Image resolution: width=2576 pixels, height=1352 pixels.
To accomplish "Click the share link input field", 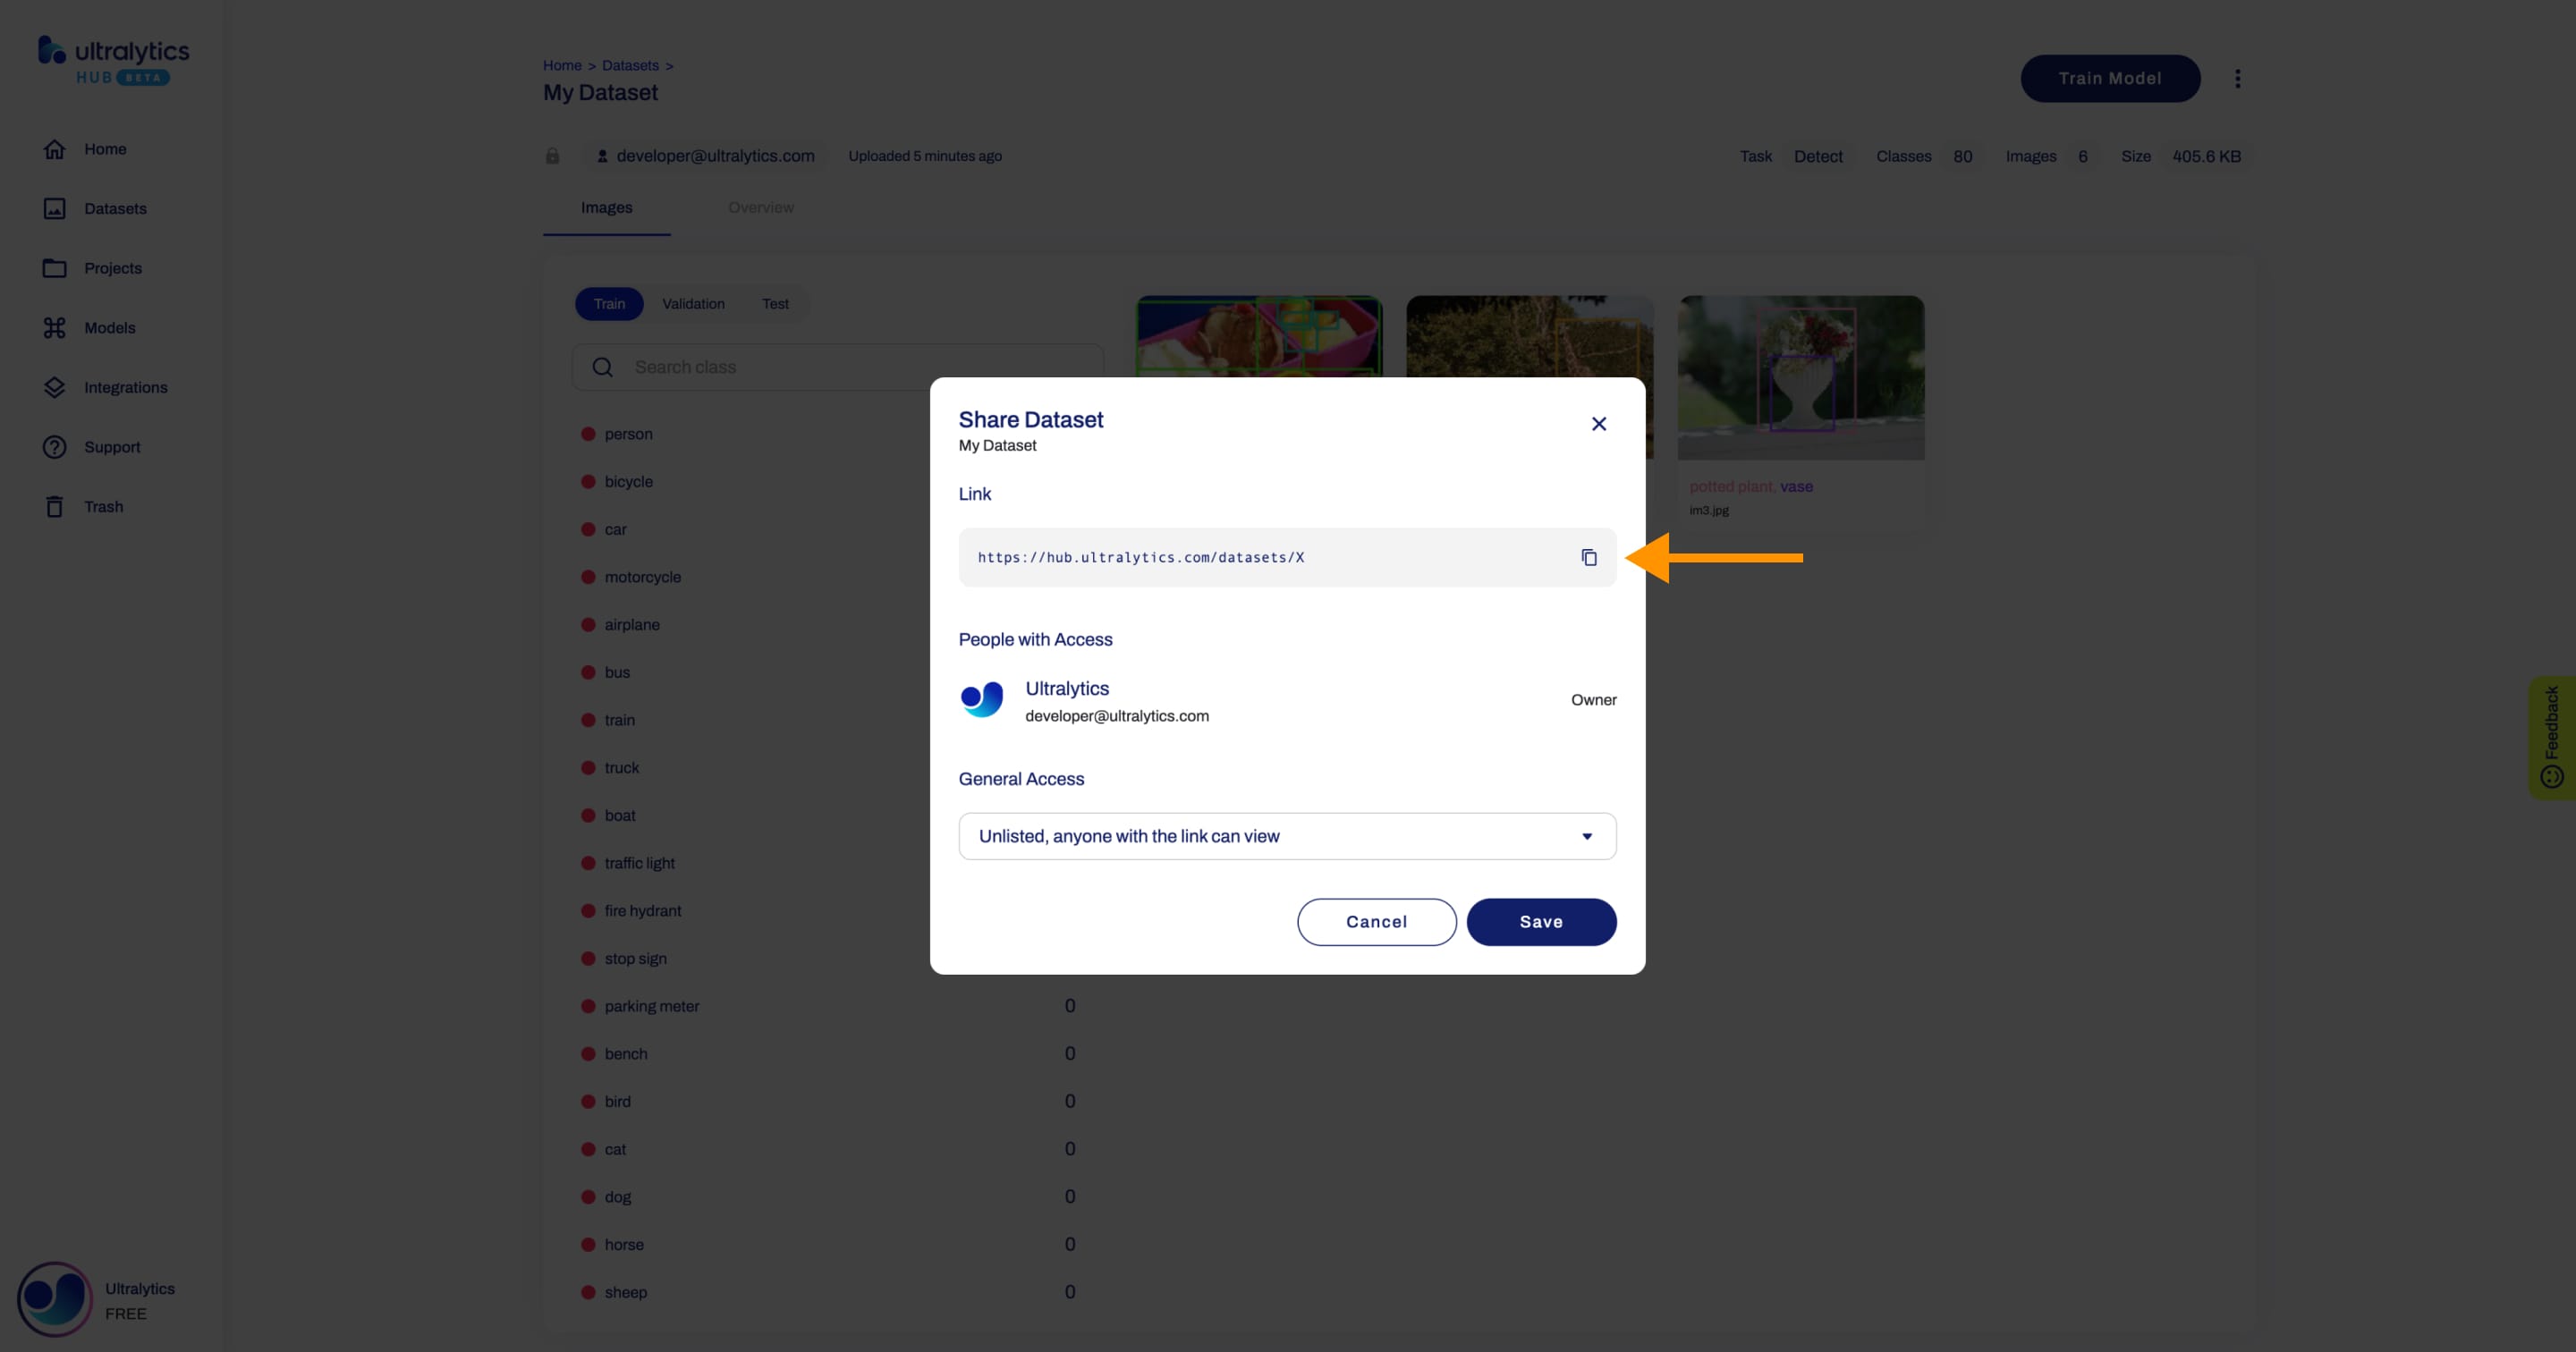I will coord(1271,557).
